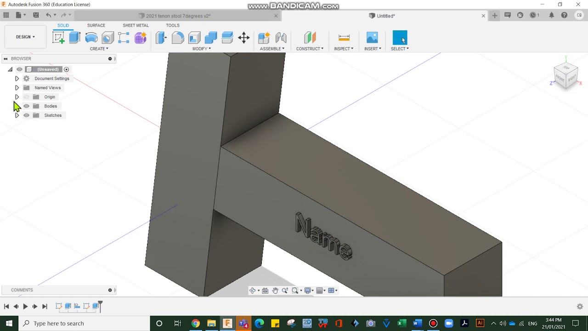Open the INSPECT dropdown menu
The height and width of the screenshot is (331, 588).
click(344, 49)
